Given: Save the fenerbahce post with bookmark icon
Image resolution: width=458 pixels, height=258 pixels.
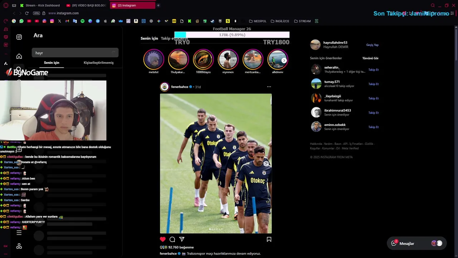Looking at the screenshot, I should (x=269, y=239).
